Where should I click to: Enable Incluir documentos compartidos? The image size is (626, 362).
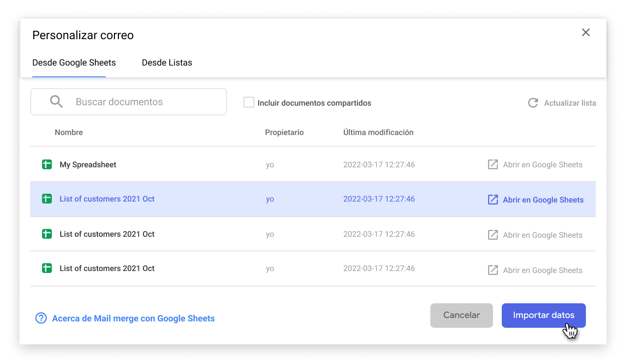pyautogui.click(x=249, y=102)
